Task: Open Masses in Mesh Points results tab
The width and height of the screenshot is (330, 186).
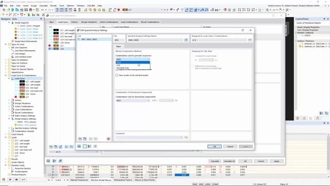Action: 144,180
